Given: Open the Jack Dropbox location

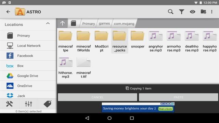Looking at the screenshot, I should tap(28, 95).
